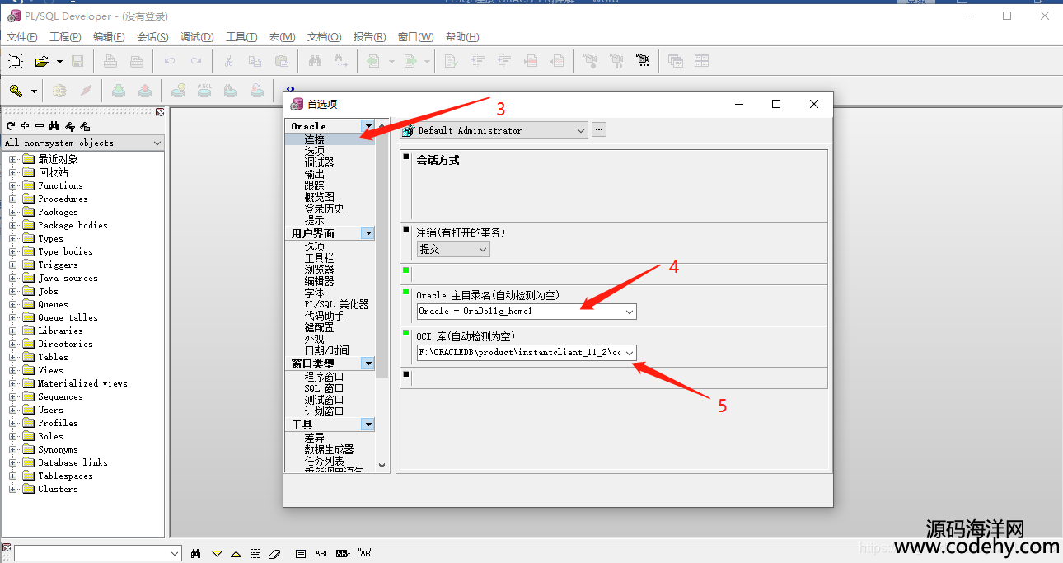This screenshot has height=563, width=1063.
Task: Click the binoculars icon in bottom search bar
Action: pyautogui.click(x=196, y=553)
